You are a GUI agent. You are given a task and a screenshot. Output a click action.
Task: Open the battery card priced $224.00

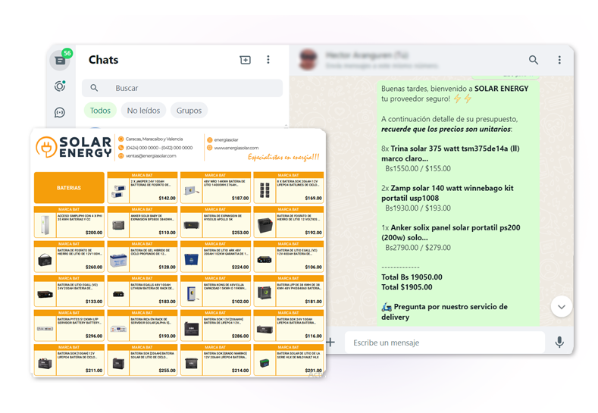pos(215,257)
